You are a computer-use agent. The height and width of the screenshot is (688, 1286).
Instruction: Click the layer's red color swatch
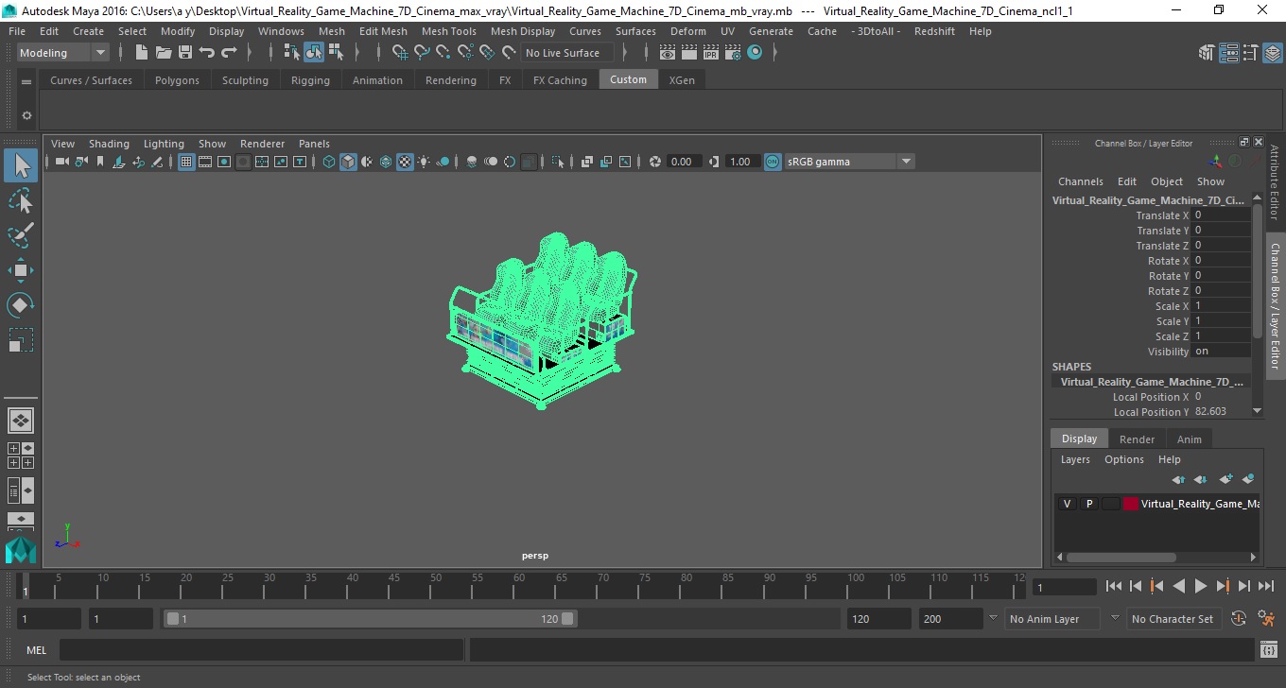coord(1131,504)
